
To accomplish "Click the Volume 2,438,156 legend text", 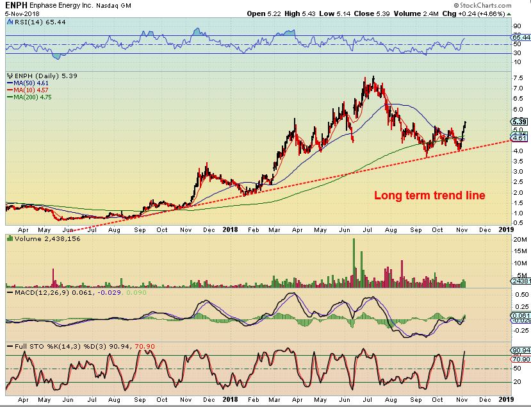I will [47, 238].
